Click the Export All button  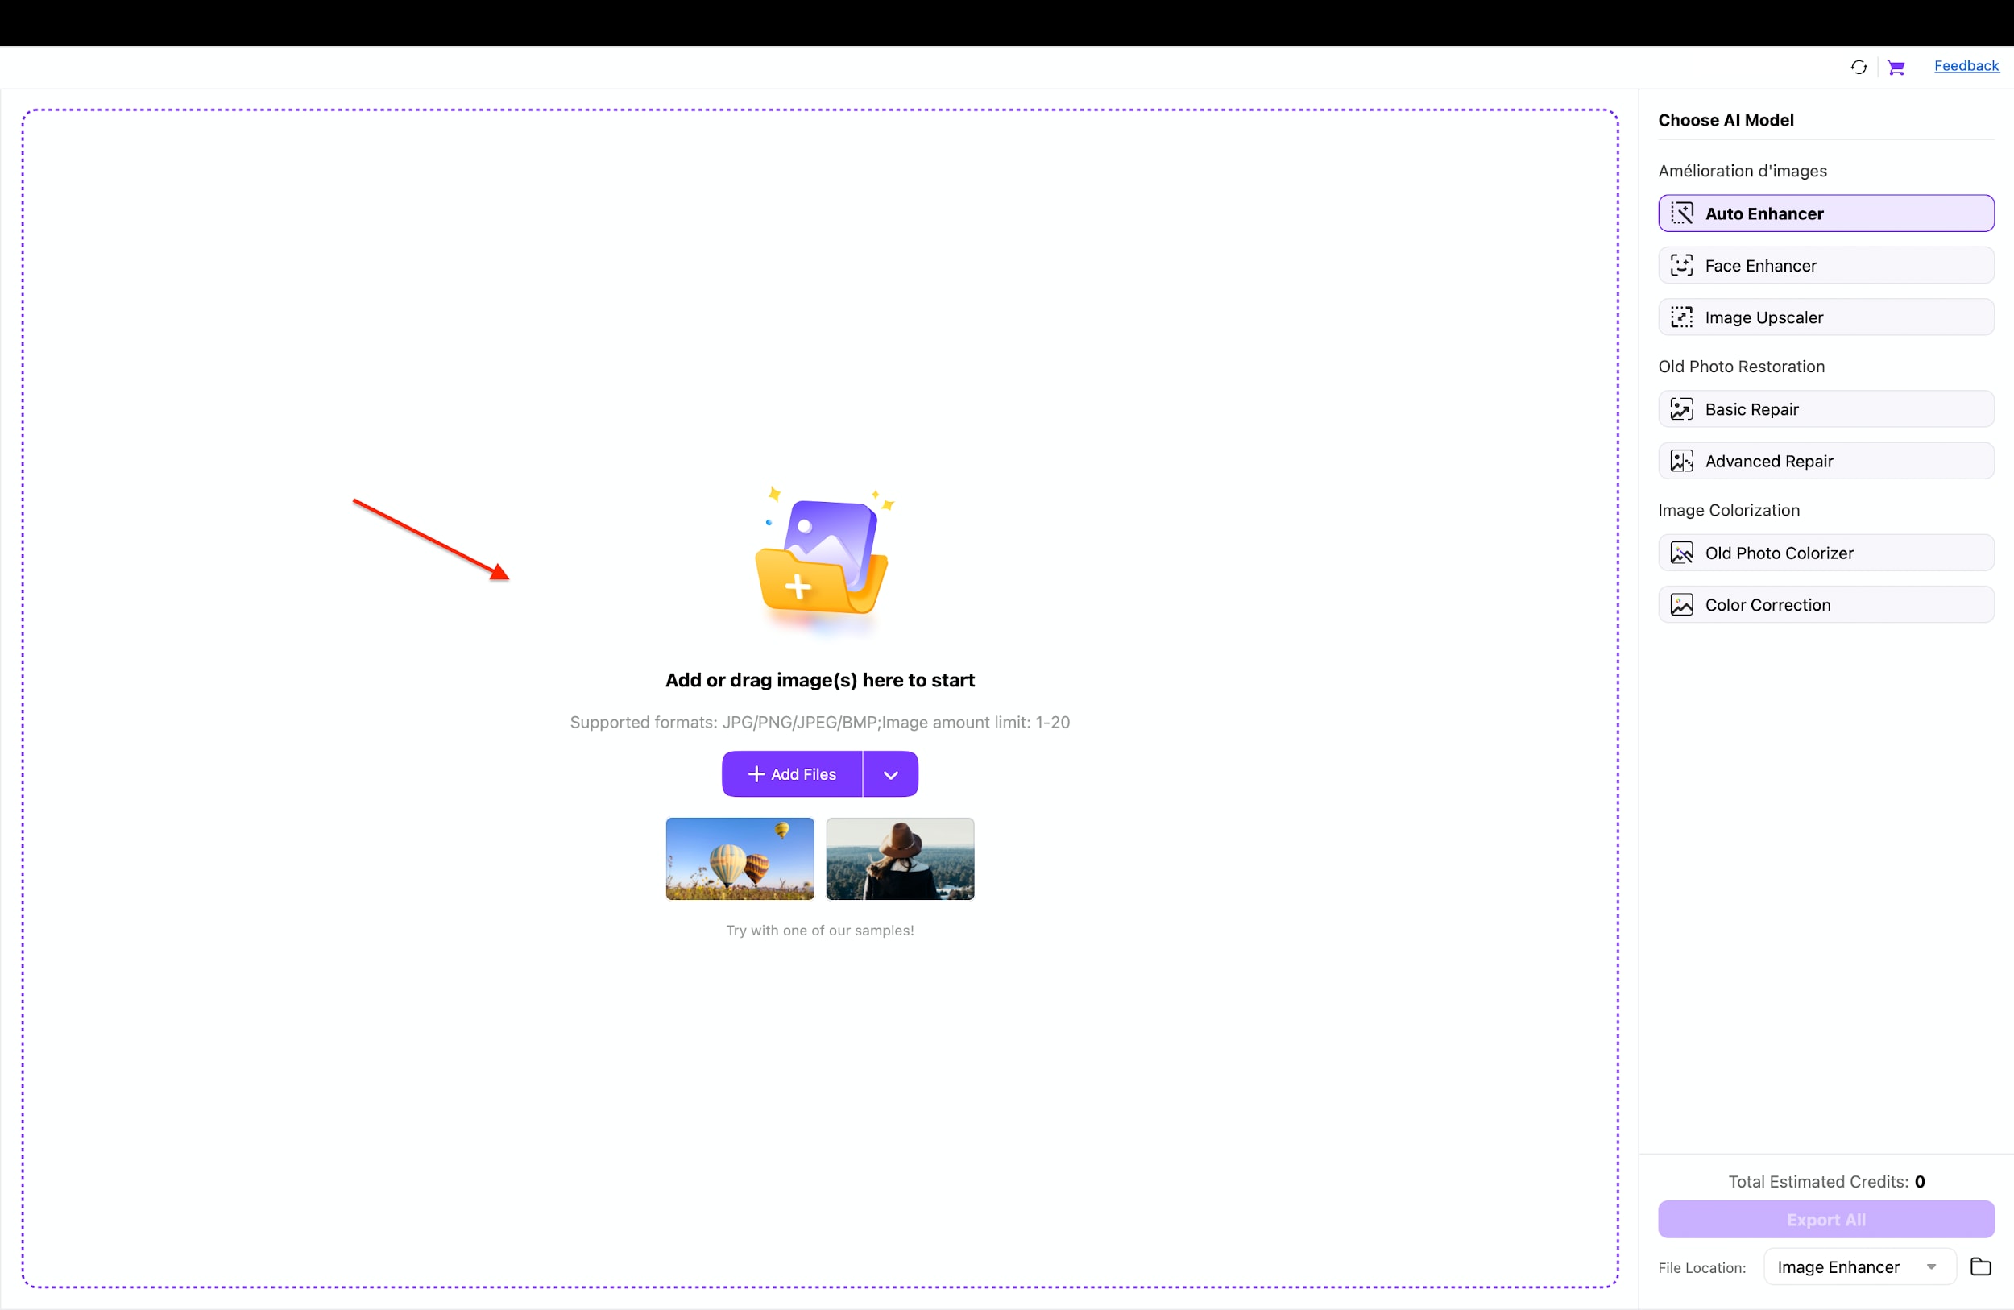pos(1825,1220)
